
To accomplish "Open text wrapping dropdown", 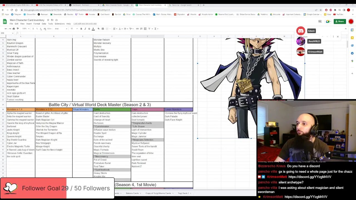I will coord(126,29).
